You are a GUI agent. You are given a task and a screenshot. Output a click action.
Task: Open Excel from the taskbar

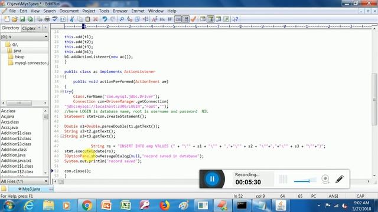(126, 206)
